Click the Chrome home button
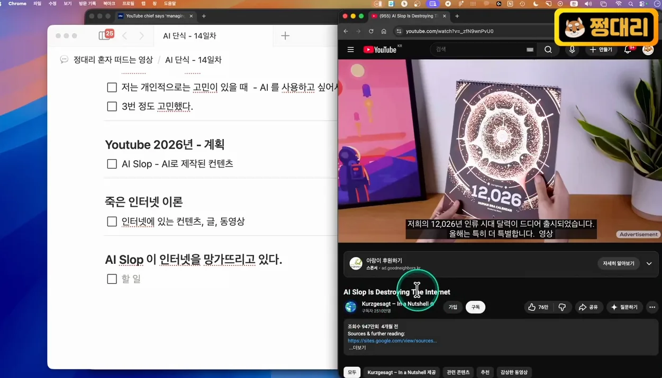 (384, 31)
